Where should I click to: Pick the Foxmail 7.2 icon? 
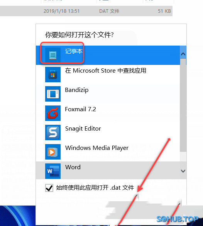(x=53, y=113)
